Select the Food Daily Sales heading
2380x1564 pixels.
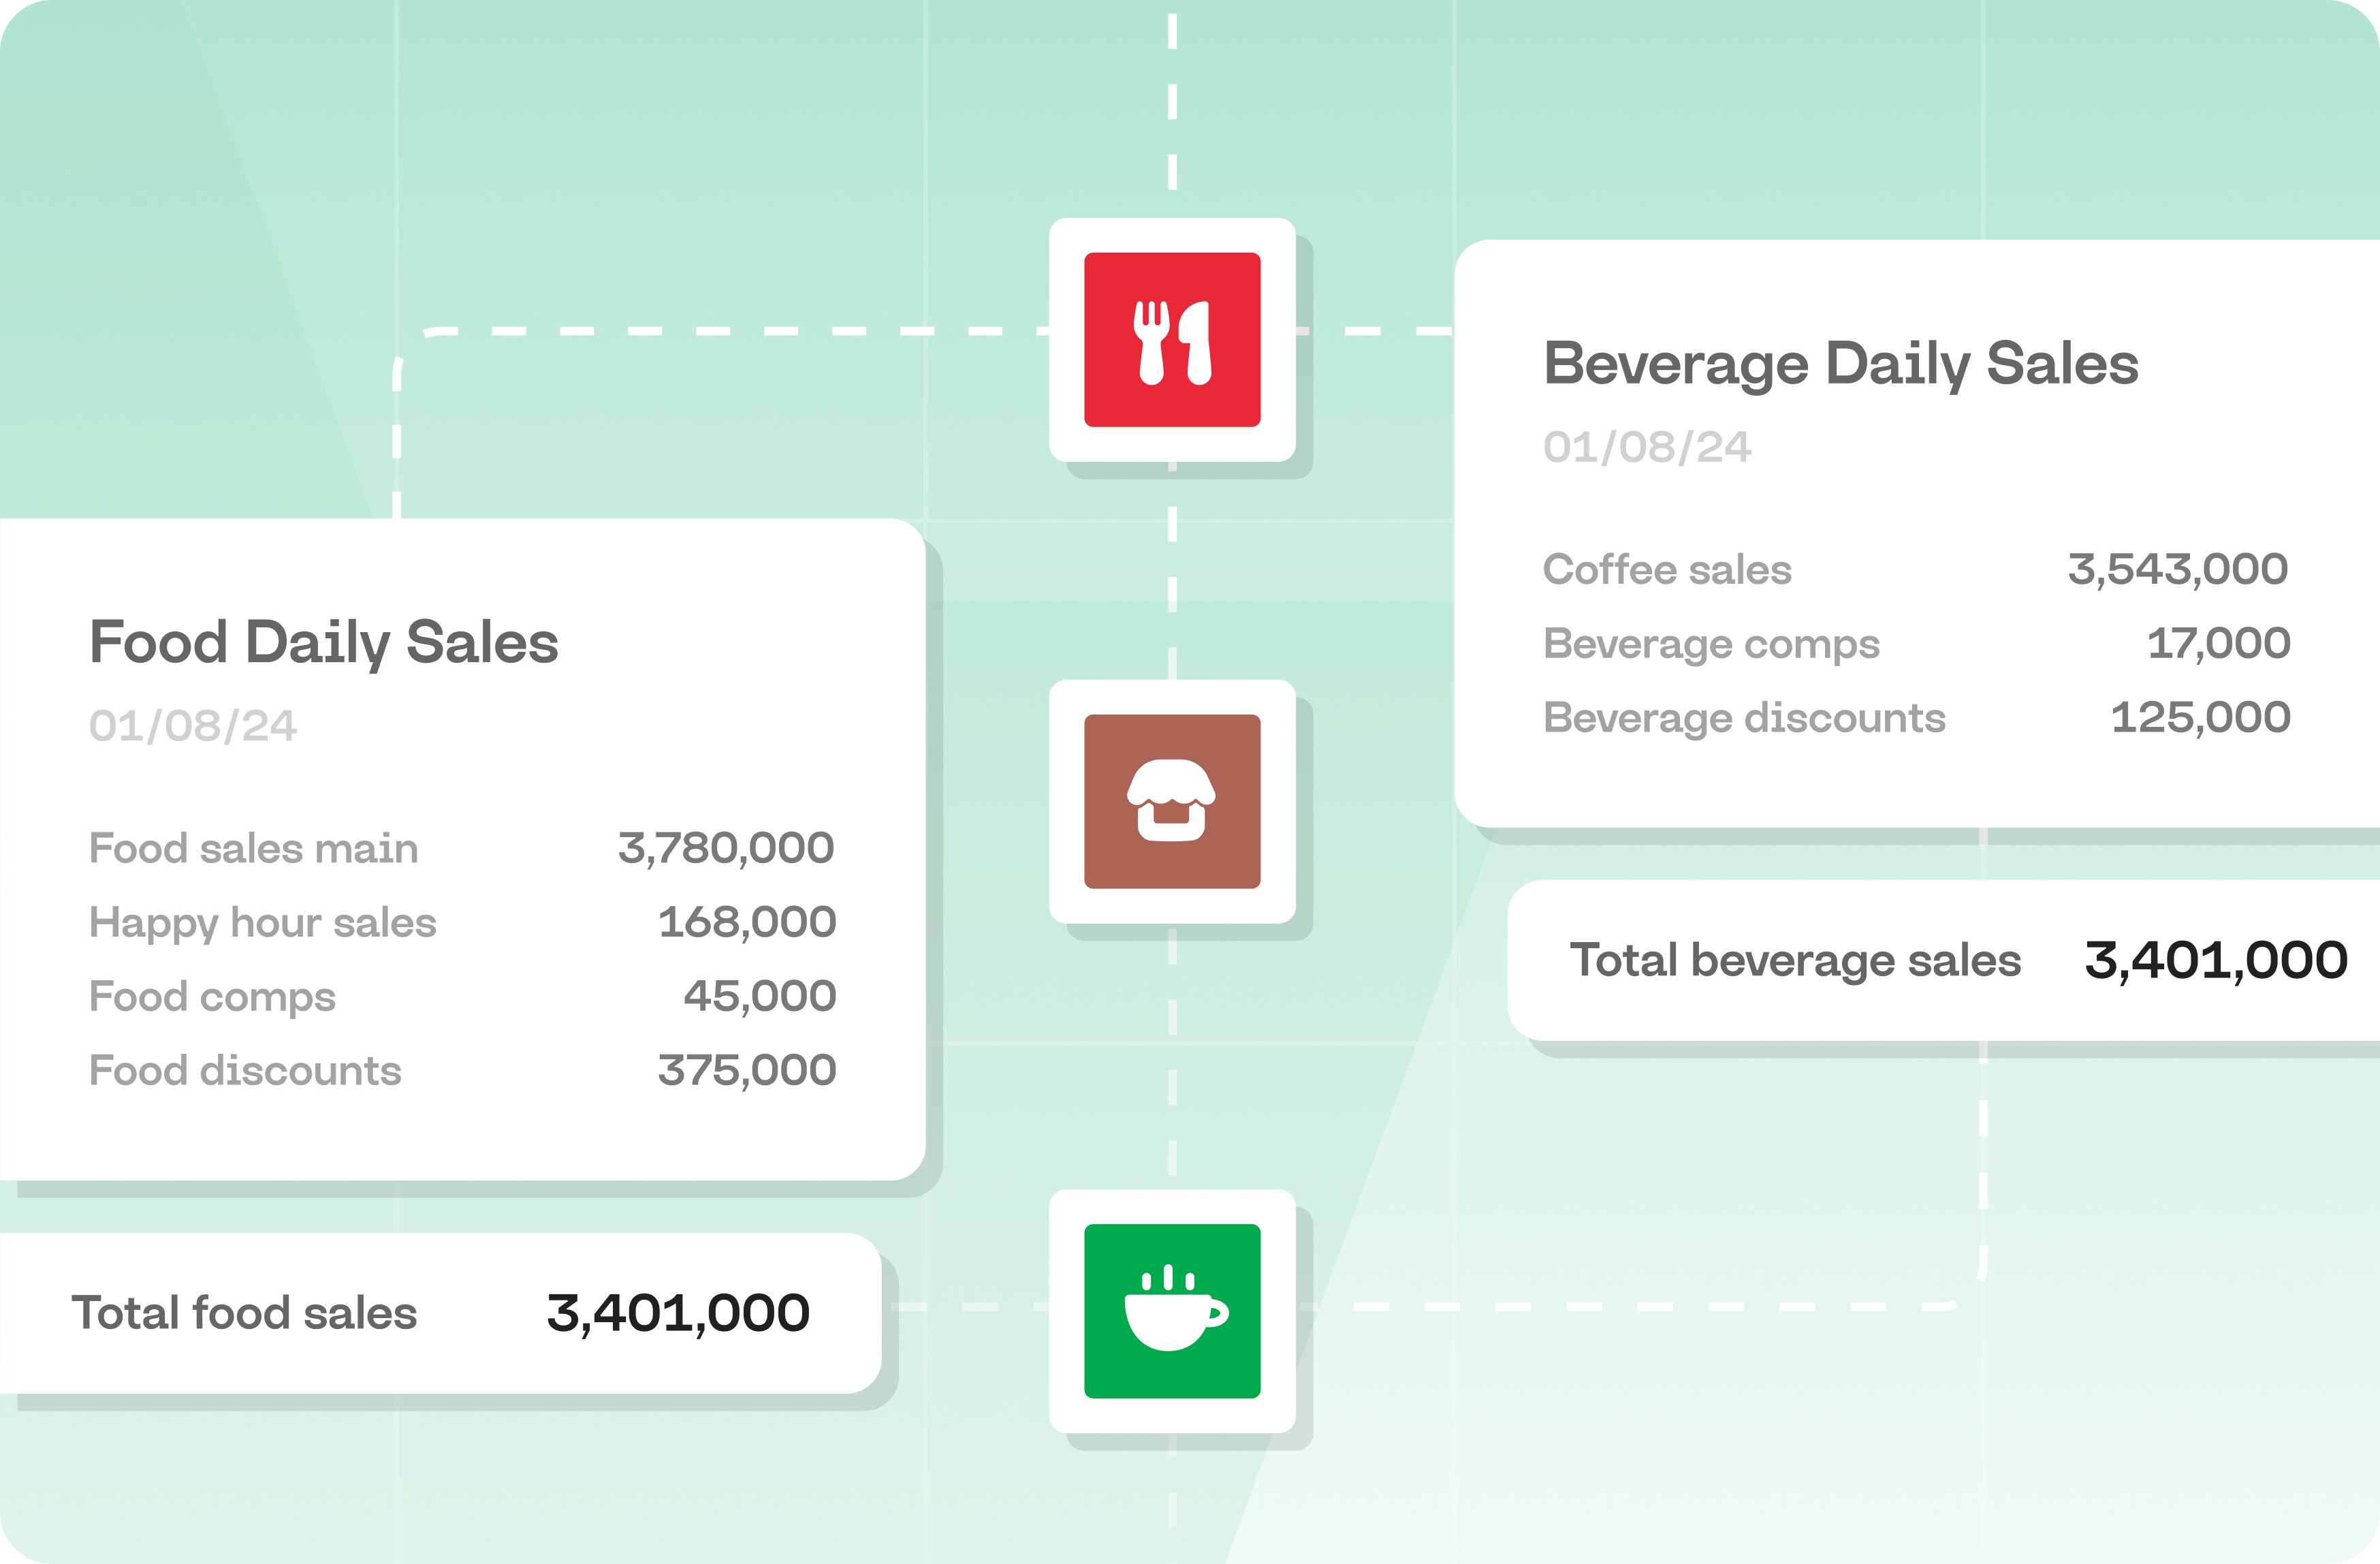[323, 642]
